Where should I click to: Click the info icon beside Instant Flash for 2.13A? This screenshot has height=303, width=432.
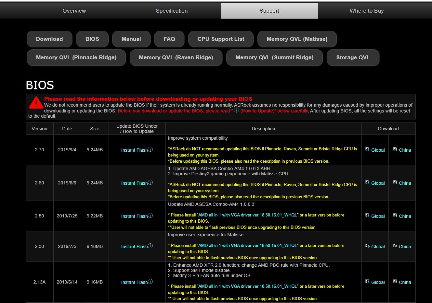151,282
